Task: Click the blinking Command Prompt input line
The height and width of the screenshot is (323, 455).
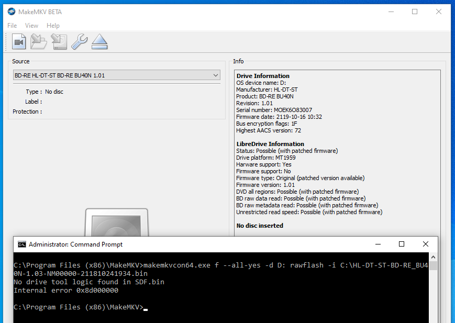Action: [81, 307]
